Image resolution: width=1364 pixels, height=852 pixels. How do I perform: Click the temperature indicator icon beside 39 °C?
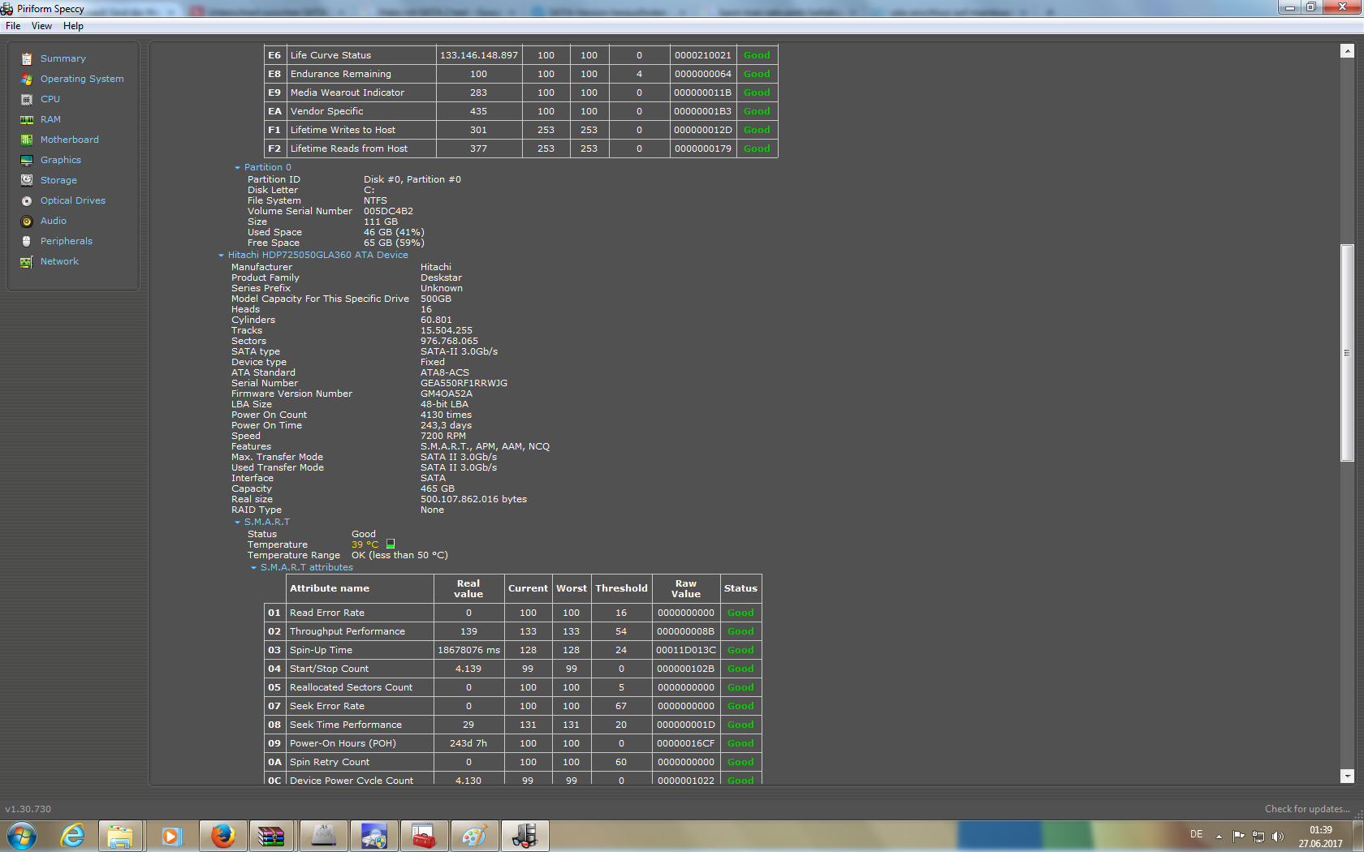pyautogui.click(x=391, y=544)
